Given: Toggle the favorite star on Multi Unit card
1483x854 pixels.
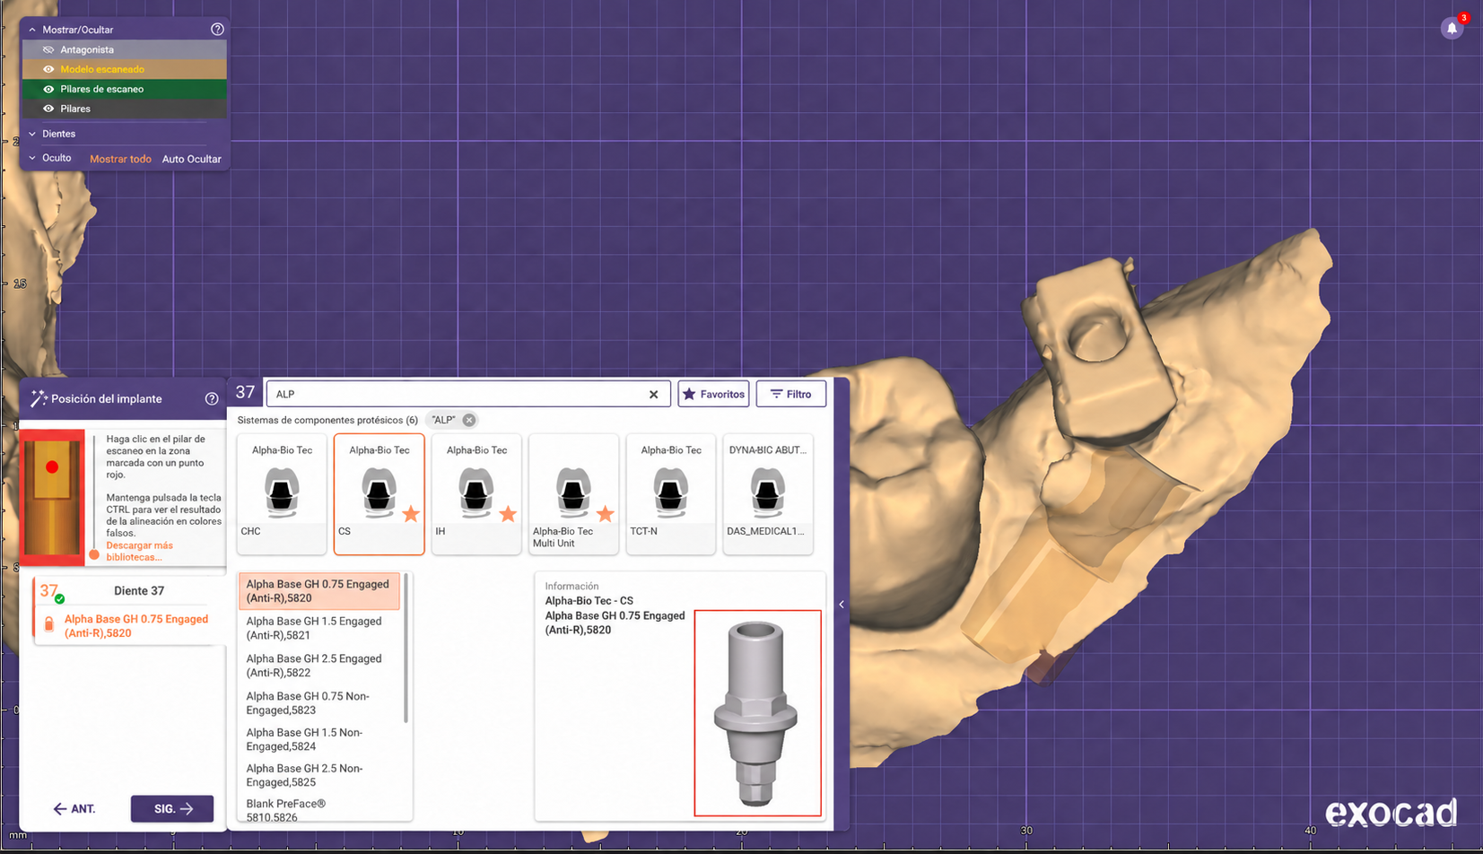Looking at the screenshot, I should (606, 514).
